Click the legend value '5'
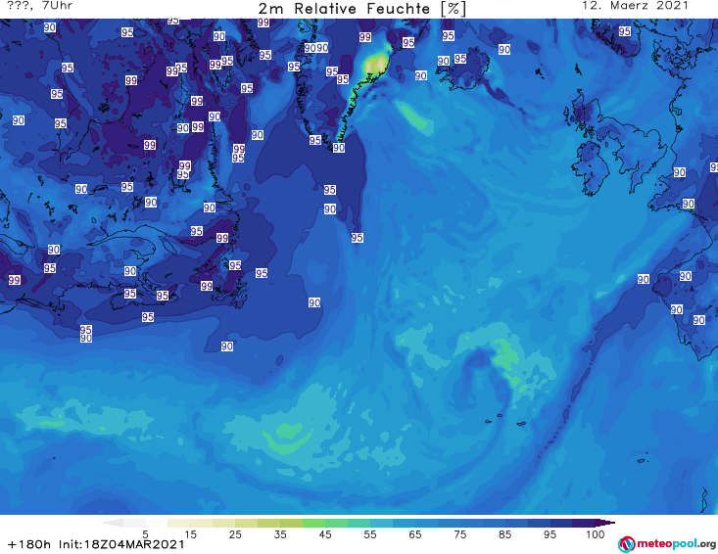Viewport: 718px width, 554px height. [x=145, y=534]
